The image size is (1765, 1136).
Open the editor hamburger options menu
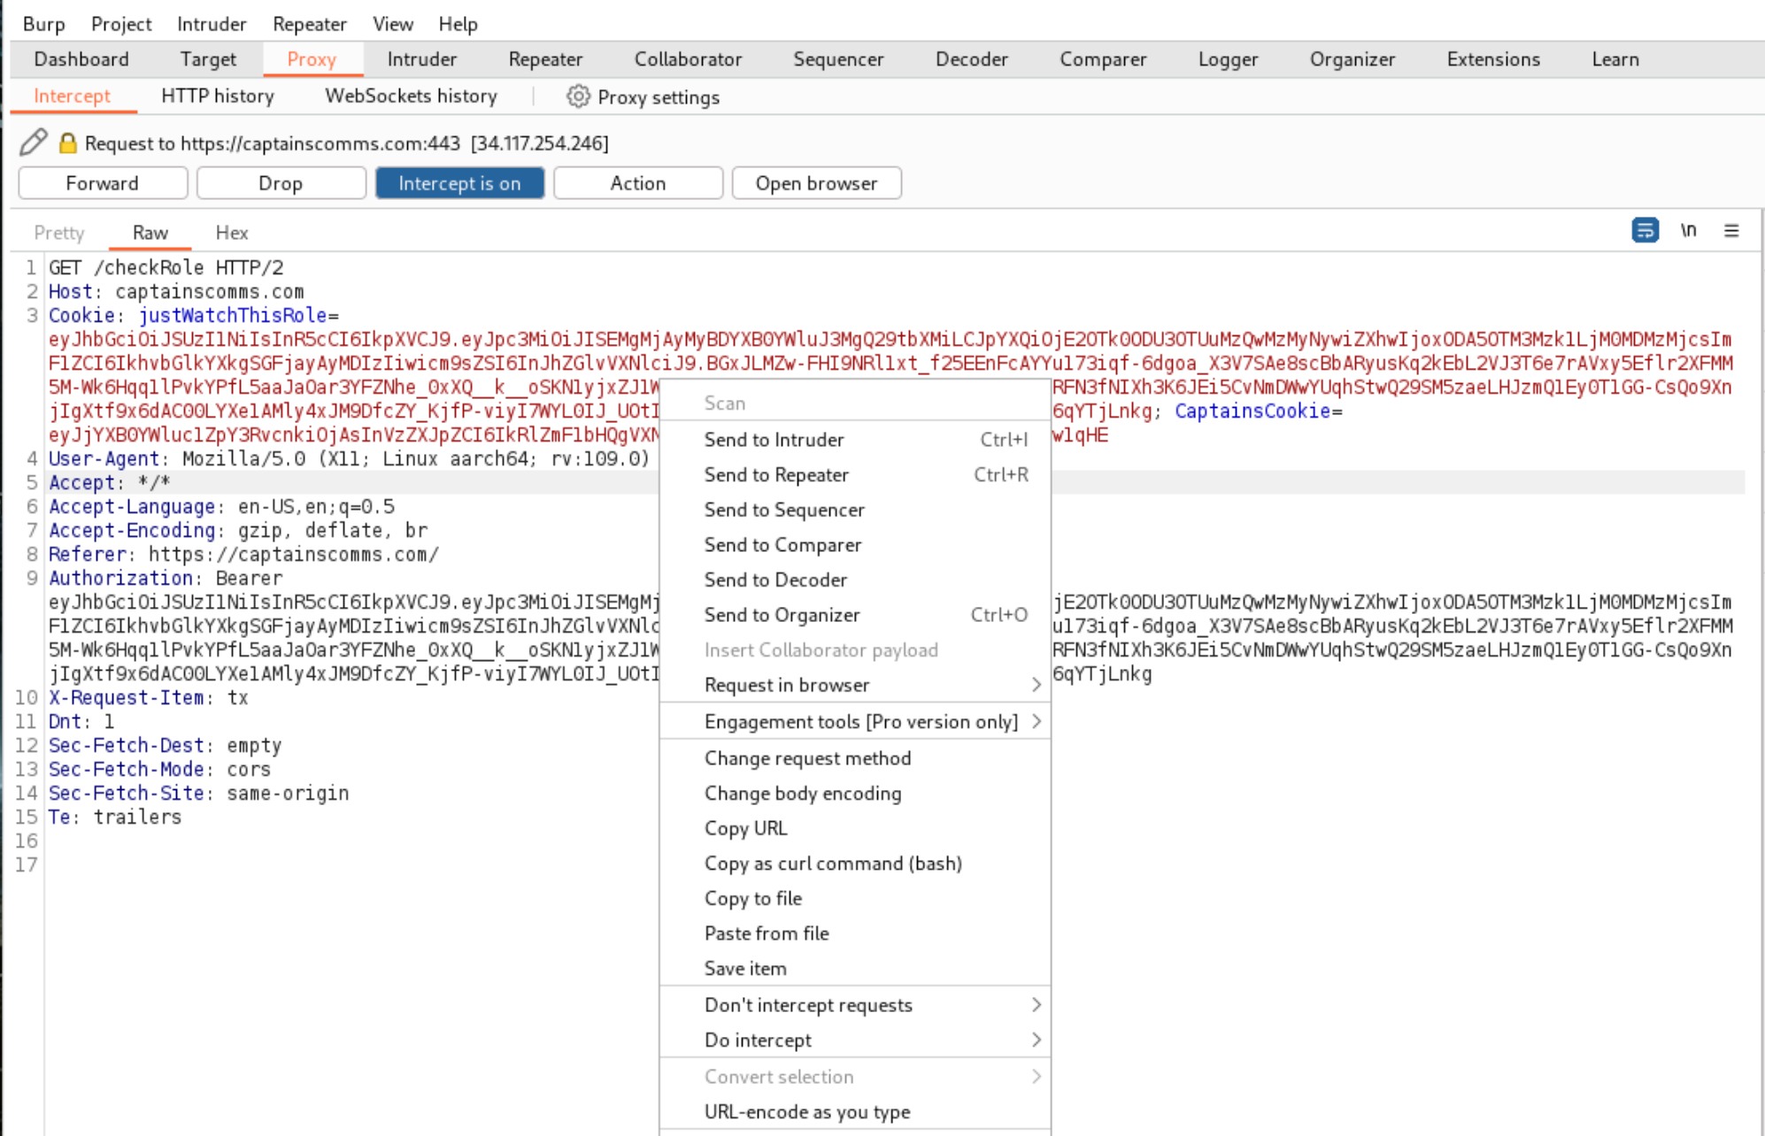coord(1731,231)
